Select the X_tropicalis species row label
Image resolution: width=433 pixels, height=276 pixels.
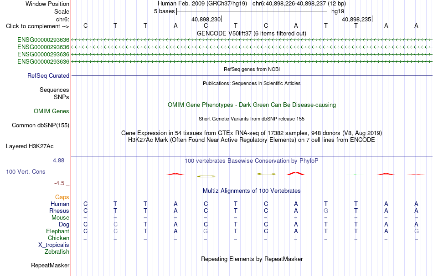coord(54,245)
